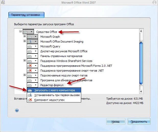The image size is (158, 132).
Task: Select Microsoft Query label
Action: 50,46
